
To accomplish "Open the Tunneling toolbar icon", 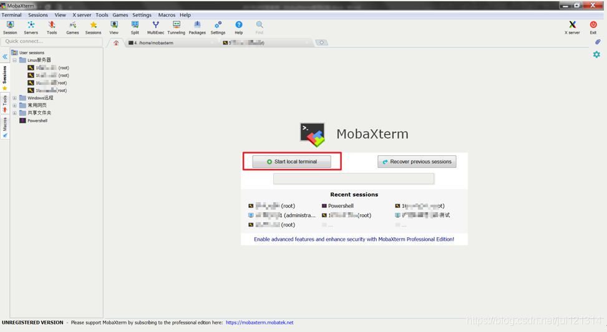I will click(176, 28).
